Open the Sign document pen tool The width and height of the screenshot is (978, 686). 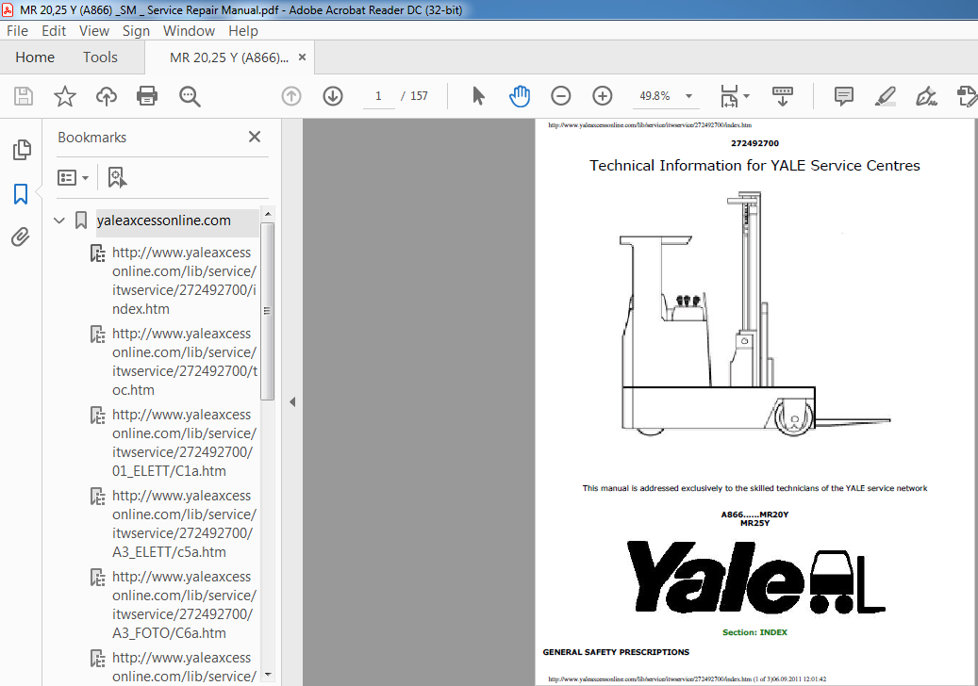tap(926, 96)
